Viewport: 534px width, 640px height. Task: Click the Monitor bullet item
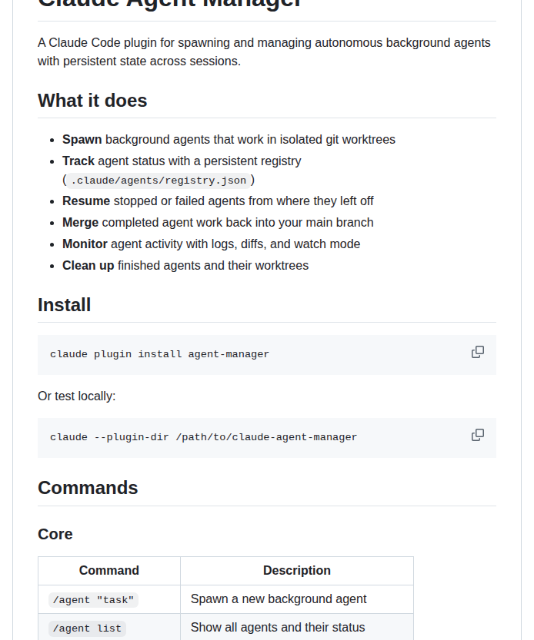coord(211,244)
